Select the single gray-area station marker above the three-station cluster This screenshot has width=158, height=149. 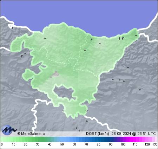pyautogui.click(x=128, y=67)
